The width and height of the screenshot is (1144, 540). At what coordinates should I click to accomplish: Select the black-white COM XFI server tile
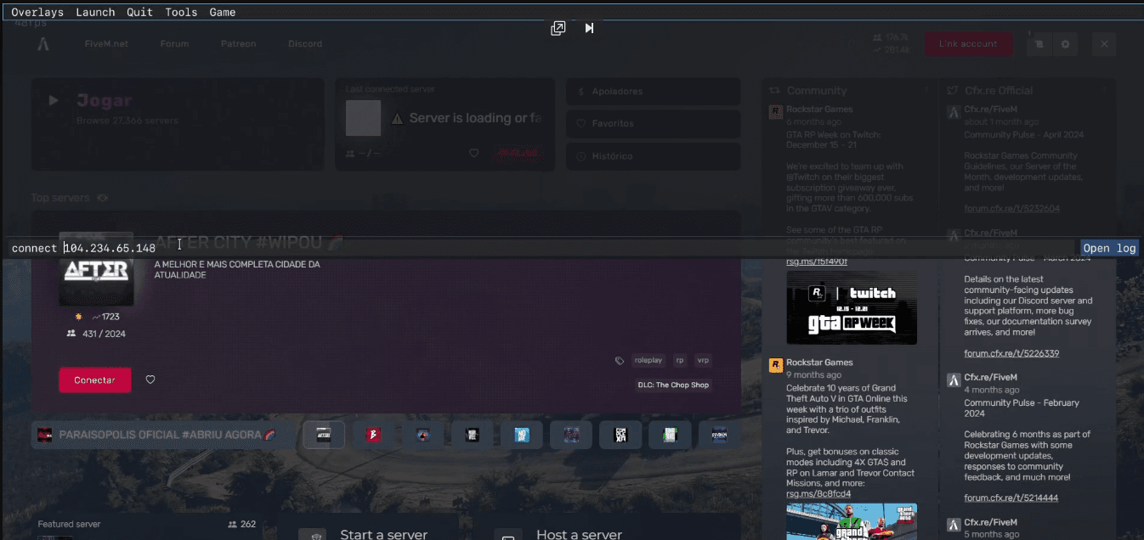tap(620, 435)
